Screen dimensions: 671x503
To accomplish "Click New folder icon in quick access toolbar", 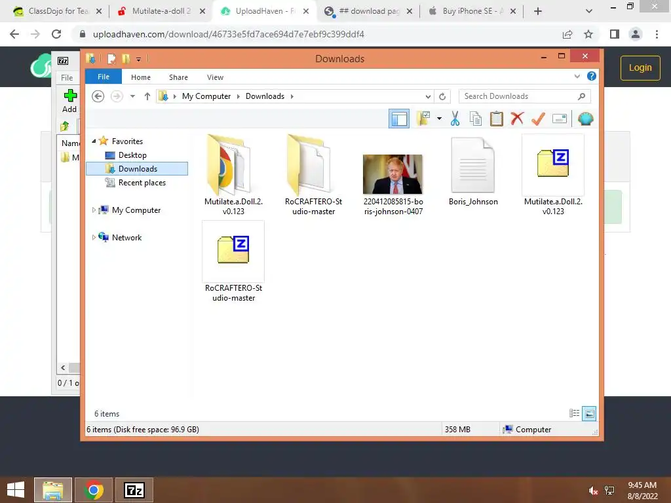I will [x=126, y=58].
